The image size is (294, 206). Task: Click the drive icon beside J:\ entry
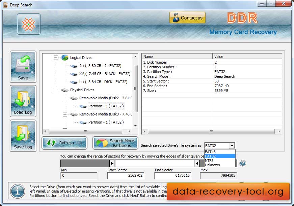click(x=74, y=66)
